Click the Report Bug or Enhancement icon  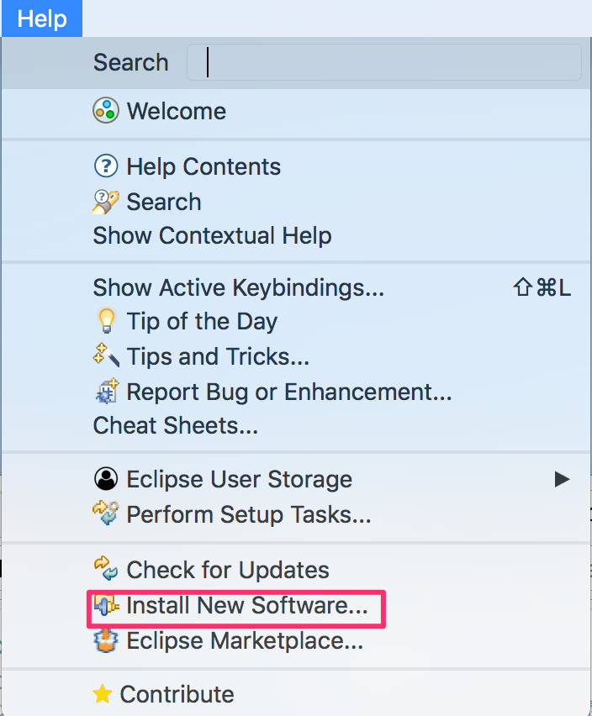tap(107, 391)
